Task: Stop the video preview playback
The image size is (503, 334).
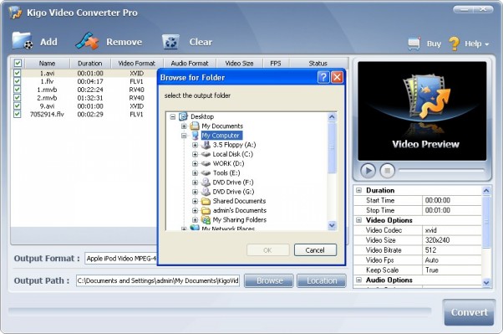Action: pyautogui.click(x=387, y=171)
